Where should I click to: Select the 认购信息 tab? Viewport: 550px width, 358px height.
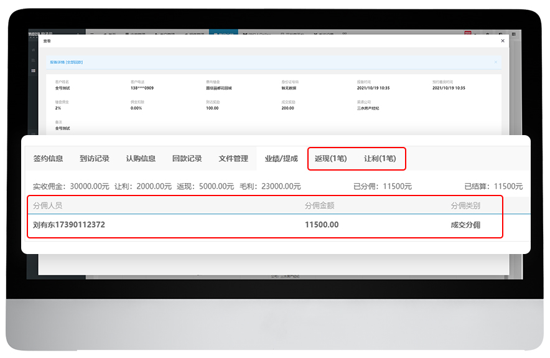[x=141, y=159]
